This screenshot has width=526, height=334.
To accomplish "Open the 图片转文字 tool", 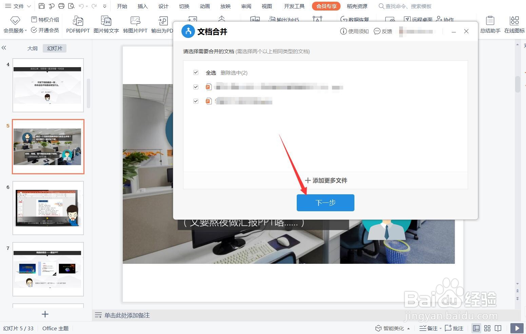I will [x=106, y=25].
